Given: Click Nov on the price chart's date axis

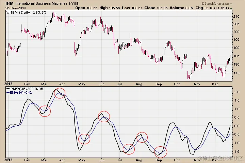Looking at the screenshot, I should coord(197,84).
